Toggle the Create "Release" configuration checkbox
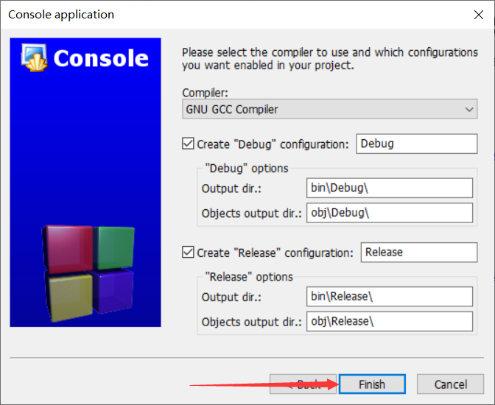Screen dimensions: 495x405 (x=188, y=253)
